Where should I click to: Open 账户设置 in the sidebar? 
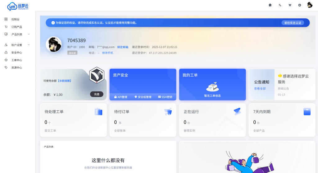(x=17, y=45)
